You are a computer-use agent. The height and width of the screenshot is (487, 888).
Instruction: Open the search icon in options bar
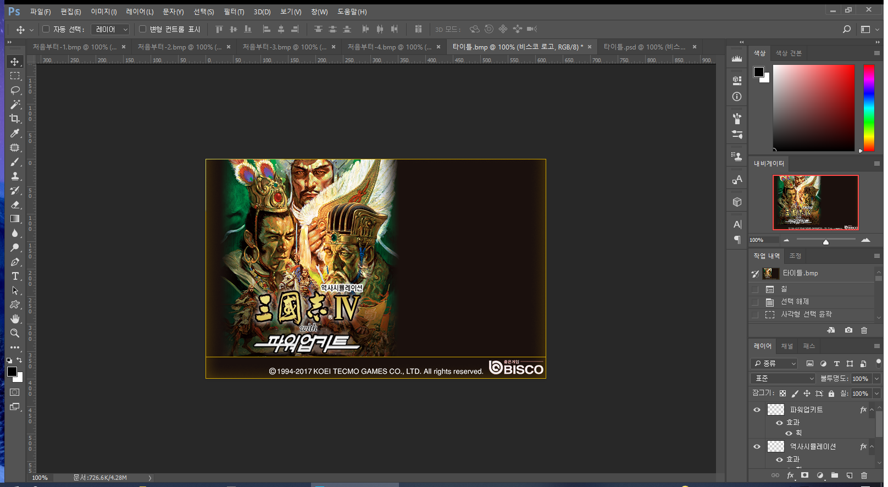[x=847, y=29]
